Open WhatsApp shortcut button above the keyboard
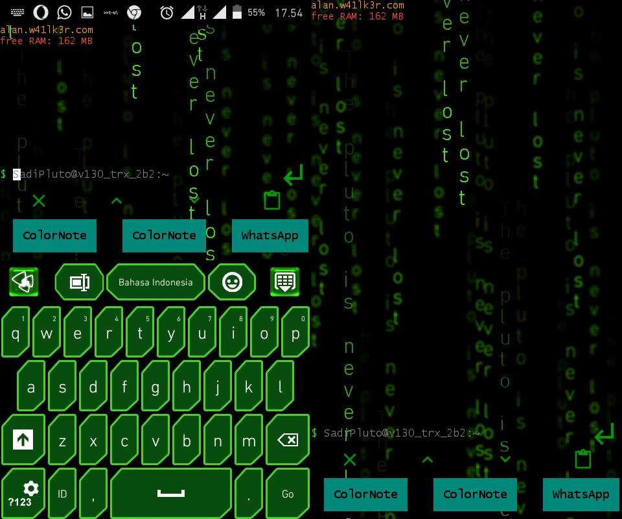 click(x=270, y=236)
